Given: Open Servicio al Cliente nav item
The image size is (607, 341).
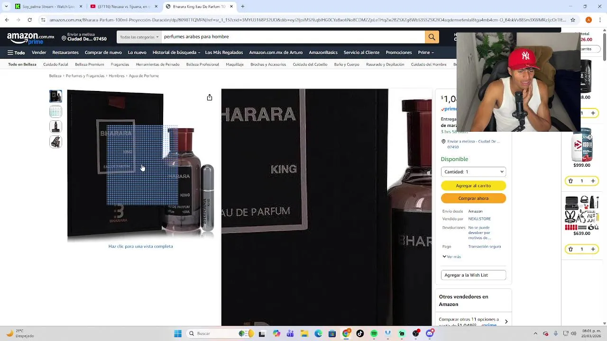Looking at the screenshot, I should pyautogui.click(x=361, y=53).
